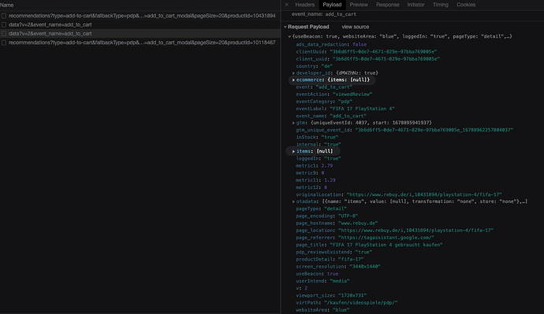Click the event "add_to_cart" value
Viewport: 544px width, 314px height.
point(333,87)
